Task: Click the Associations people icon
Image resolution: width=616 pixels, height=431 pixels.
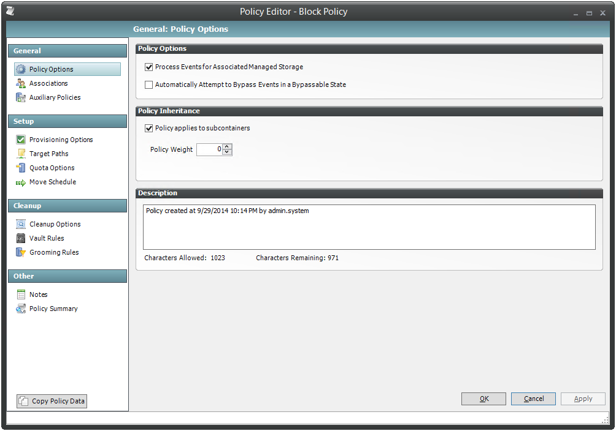Action: tap(21, 83)
